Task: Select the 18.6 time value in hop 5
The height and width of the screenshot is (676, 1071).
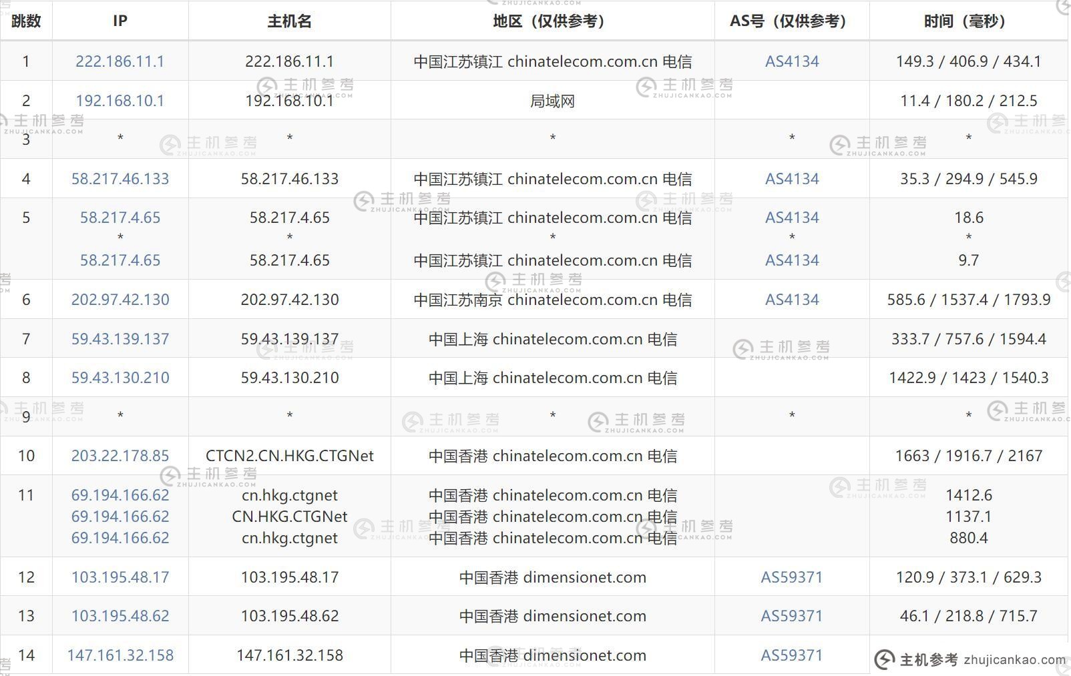Action: point(969,218)
